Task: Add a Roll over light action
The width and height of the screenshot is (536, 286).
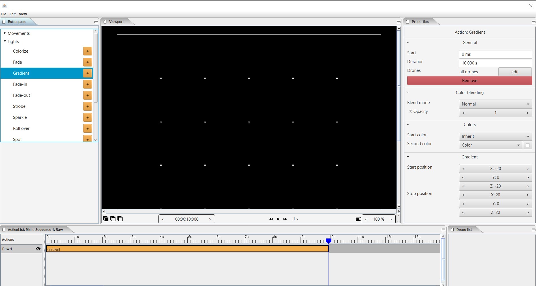Action: [x=87, y=128]
